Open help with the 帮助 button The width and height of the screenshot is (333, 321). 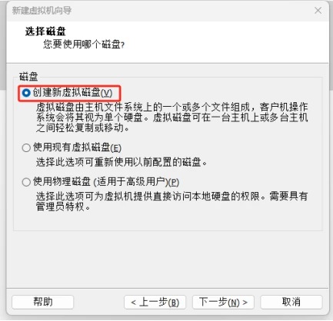(x=43, y=302)
